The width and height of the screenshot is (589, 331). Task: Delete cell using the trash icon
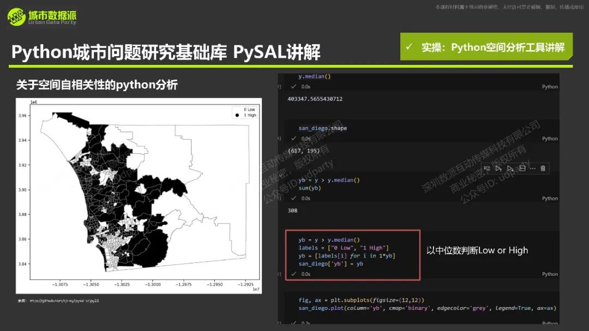point(543,168)
